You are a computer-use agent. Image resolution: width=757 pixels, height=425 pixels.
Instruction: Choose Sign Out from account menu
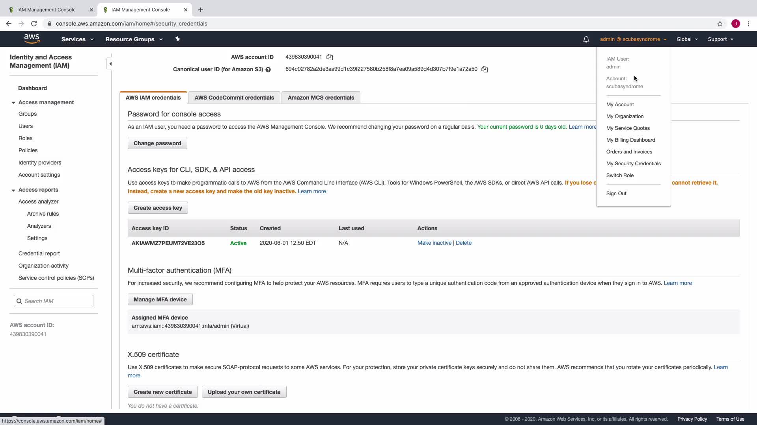(616, 193)
